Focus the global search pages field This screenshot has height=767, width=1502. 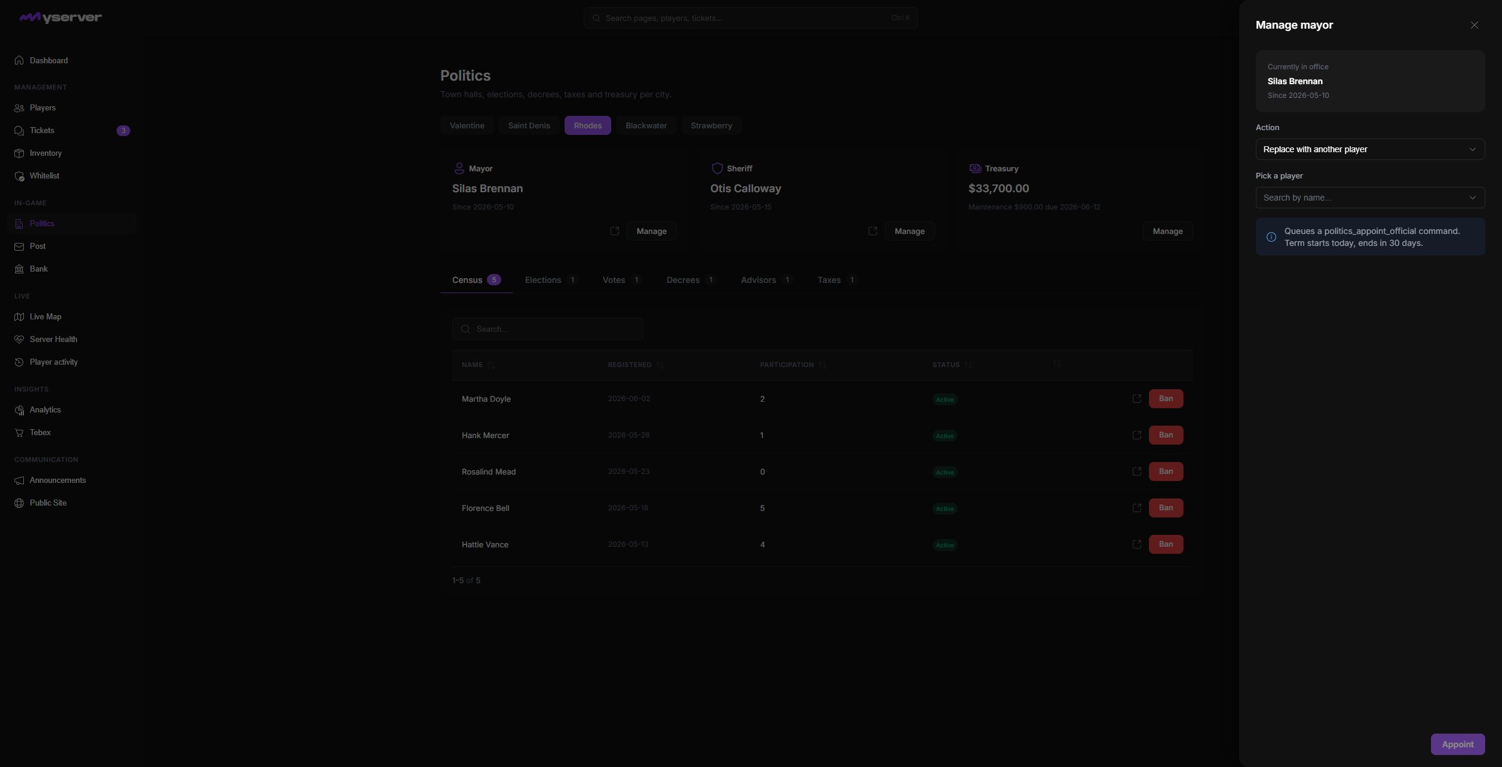click(x=750, y=18)
